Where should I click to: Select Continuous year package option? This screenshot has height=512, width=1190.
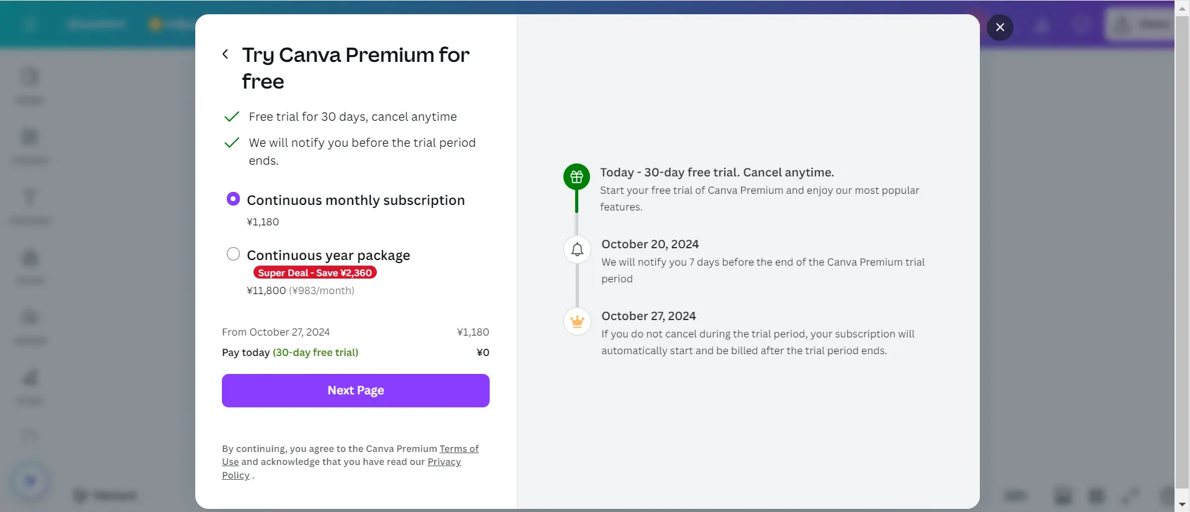(x=233, y=254)
